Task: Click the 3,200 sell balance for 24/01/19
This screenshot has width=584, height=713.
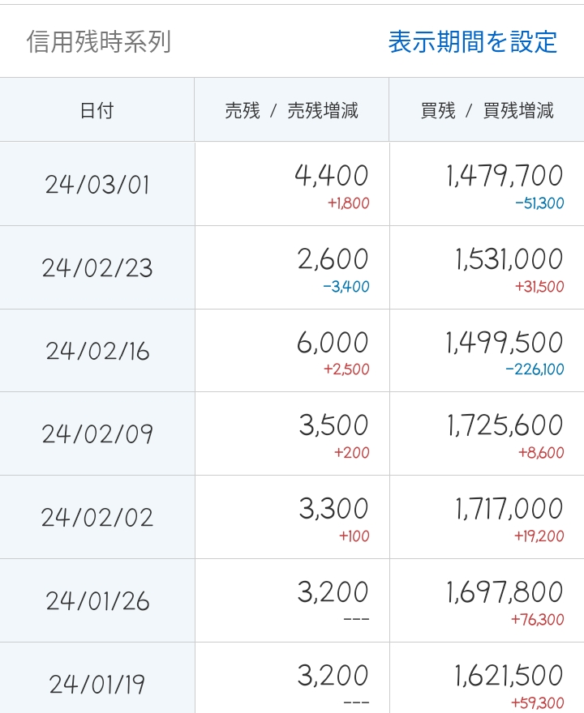Action: 333,673
